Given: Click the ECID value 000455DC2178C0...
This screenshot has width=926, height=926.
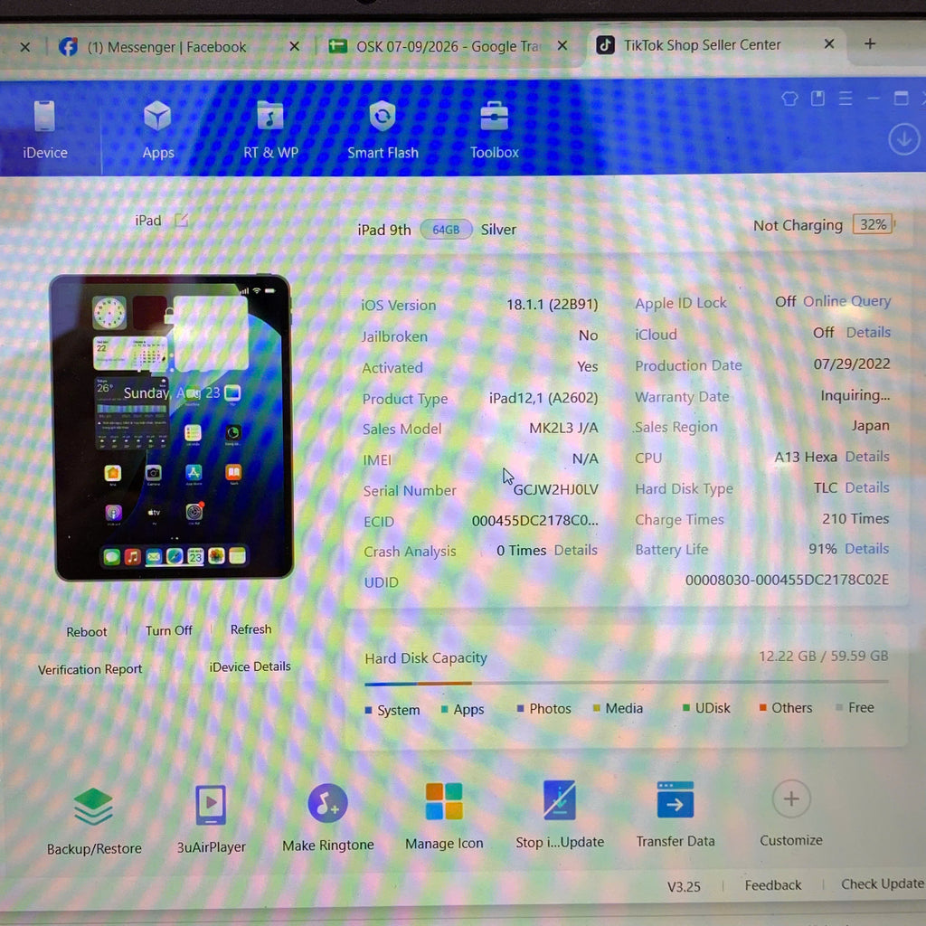Looking at the screenshot, I should [535, 520].
